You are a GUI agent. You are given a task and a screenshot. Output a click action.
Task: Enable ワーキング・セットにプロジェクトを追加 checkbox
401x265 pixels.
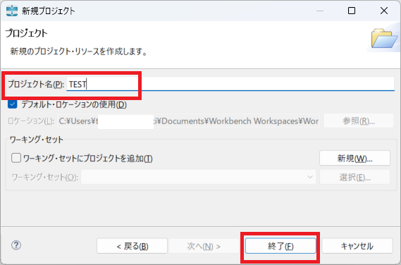point(16,158)
